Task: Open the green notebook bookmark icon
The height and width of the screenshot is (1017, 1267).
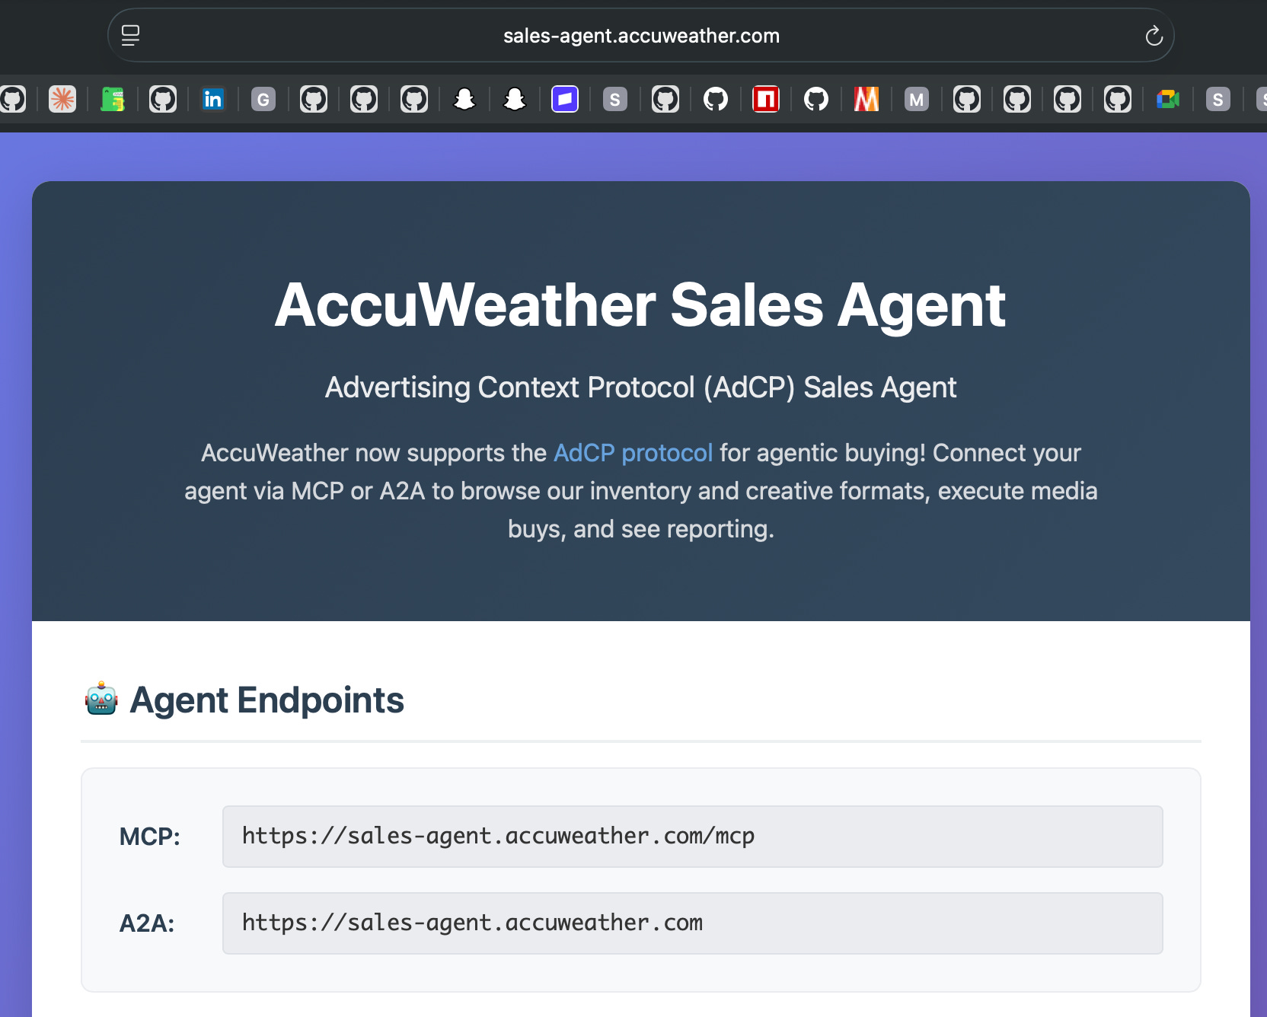Action: (x=113, y=99)
